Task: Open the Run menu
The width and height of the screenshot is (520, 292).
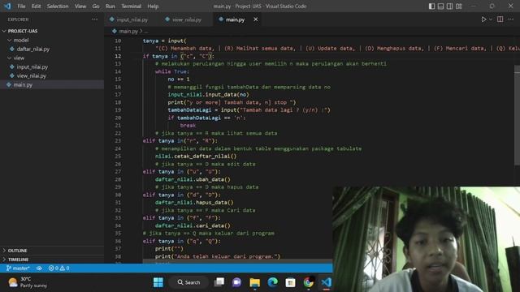Action: click(x=110, y=6)
